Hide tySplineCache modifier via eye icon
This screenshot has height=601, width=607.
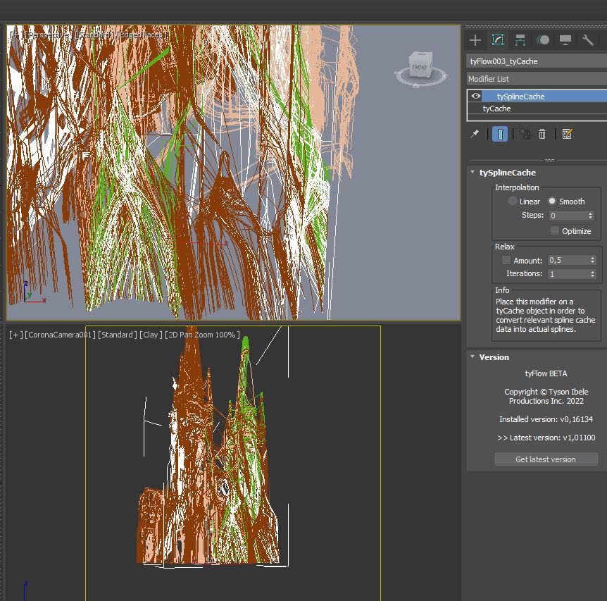pyautogui.click(x=477, y=97)
